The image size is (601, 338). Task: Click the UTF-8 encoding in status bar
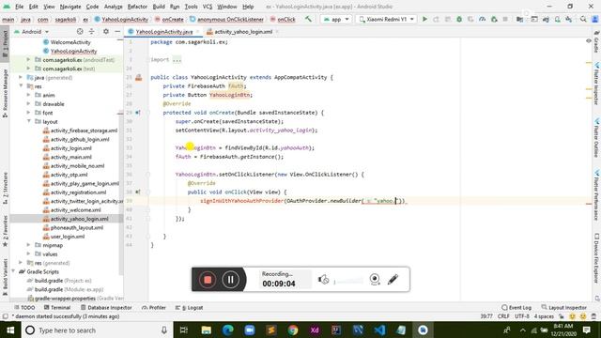pyautogui.click(x=522, y=316)
